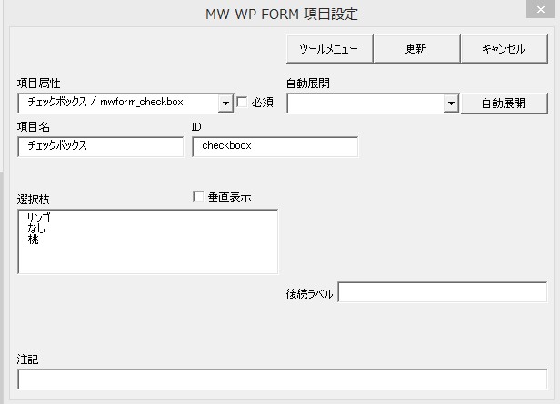This screenshot has height=404, width=560.
Task: Focus the 項目名 input field
Action: tap(100, 146)
